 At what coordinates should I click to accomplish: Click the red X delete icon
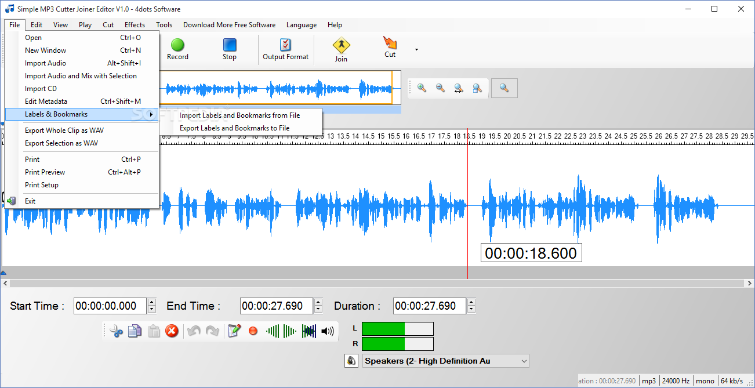172,331
